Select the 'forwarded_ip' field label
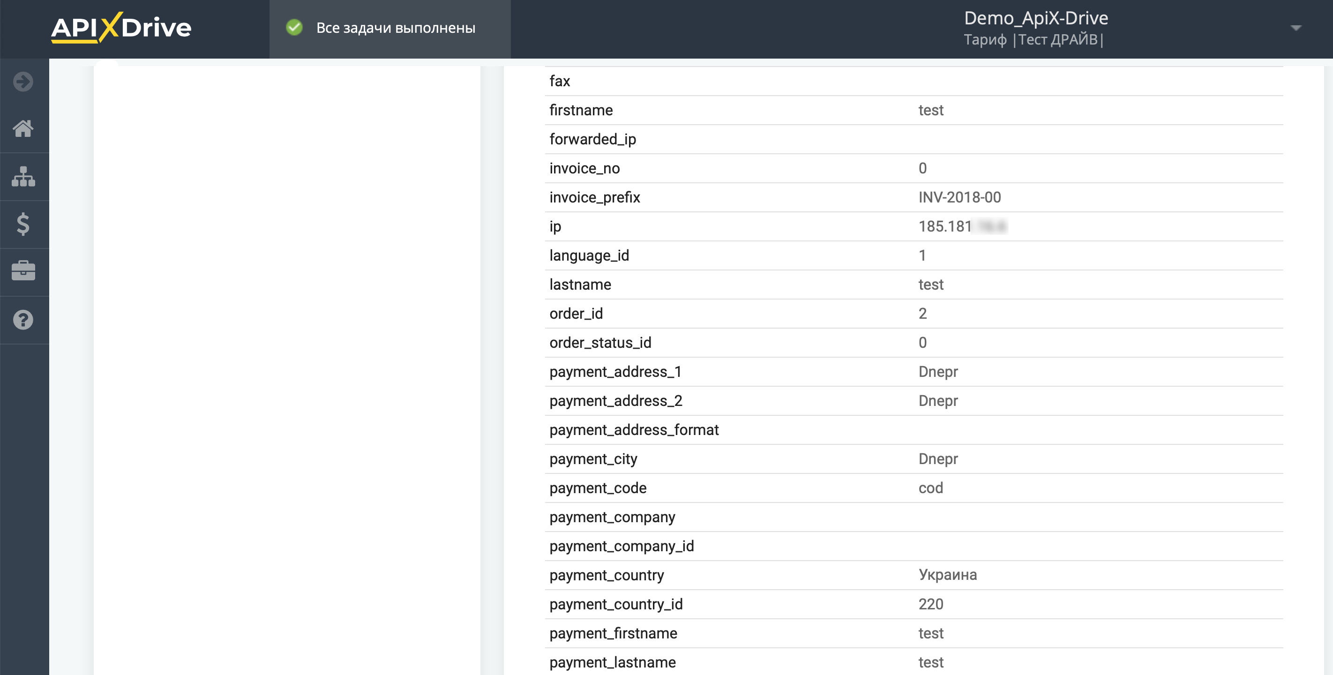The width and height of the screenshot is (1333, 675). 593,140
